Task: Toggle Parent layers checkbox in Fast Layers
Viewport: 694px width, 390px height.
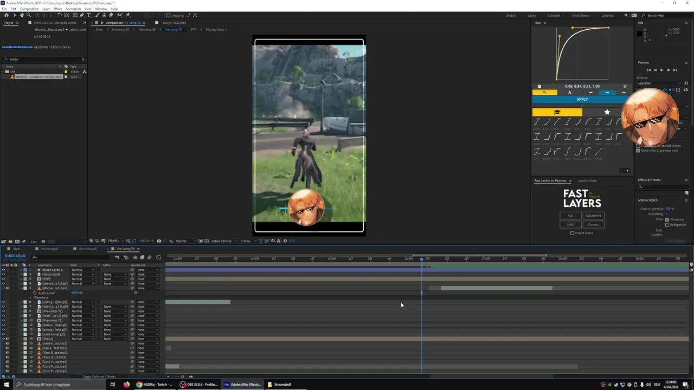Action: coord(572,233)
